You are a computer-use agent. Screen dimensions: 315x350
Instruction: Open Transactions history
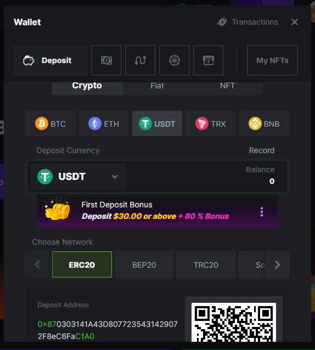click(248, 22)
